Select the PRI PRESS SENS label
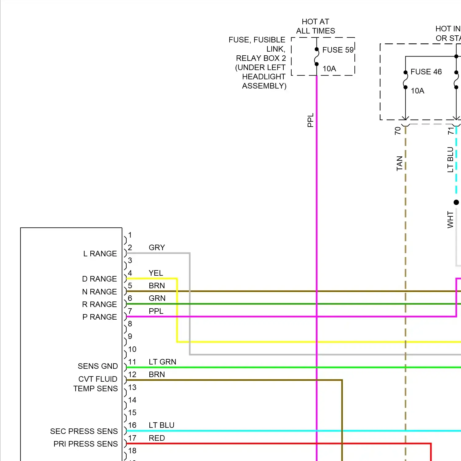 (x=85, y=444)
